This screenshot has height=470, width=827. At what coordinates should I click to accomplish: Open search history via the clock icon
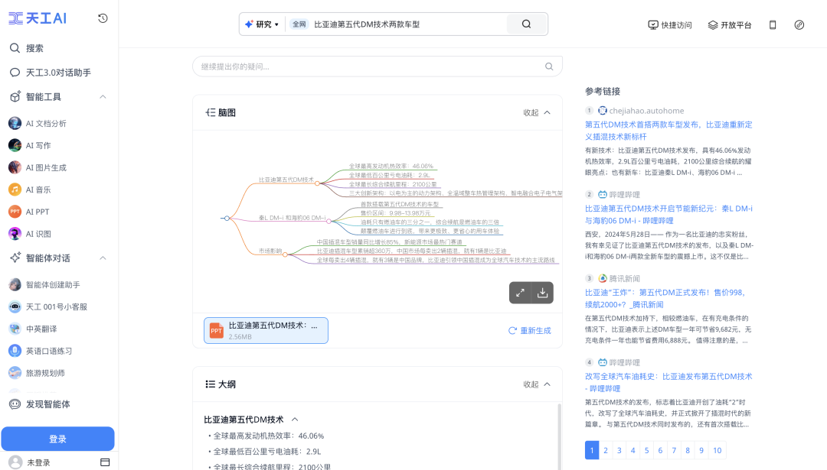coord(103,18)
